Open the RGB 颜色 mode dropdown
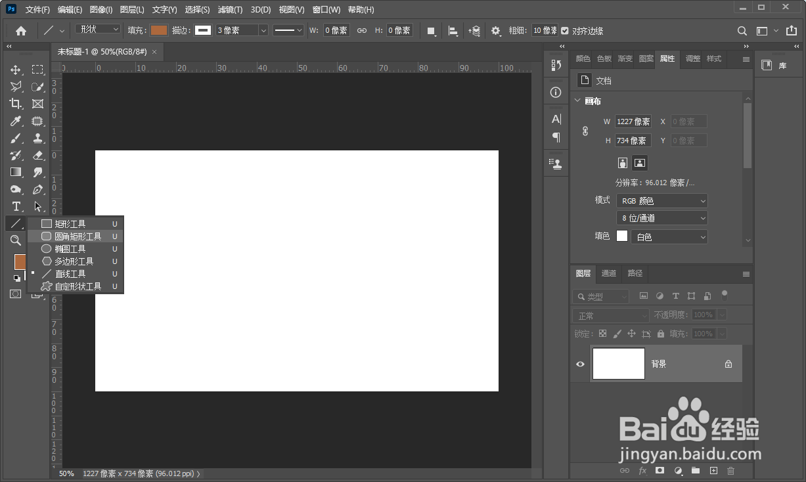Screen dimensions: 806x482 pyautogui.click(x=661, y=201)
